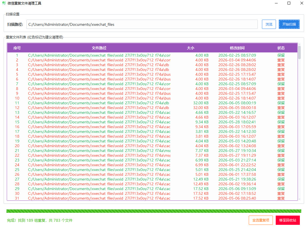This screenshot has width=308, height=231.
Task: Select row 1 marked 保留
Action: pos(152,55)
